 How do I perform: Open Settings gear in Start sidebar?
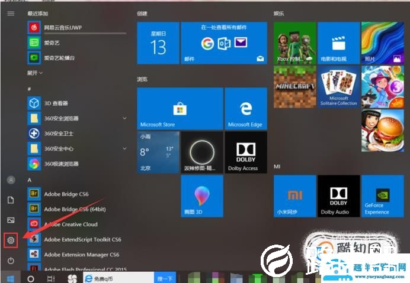(x=11, y=240)
